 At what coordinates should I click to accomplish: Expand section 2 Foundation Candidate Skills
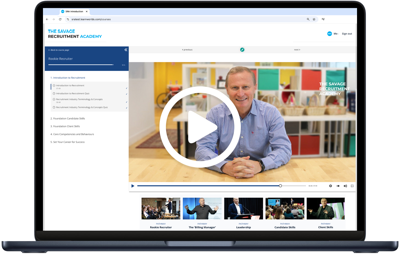coord(68,118)
